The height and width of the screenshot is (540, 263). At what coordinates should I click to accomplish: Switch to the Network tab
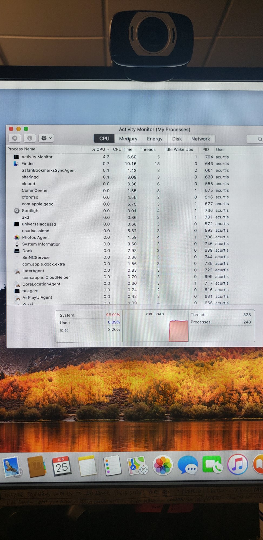click(x=201, y=139)
